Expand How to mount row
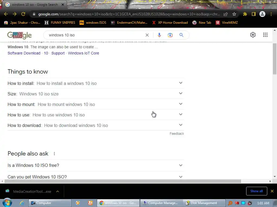This screenshot has height=207, width=277. pos(96,104)
